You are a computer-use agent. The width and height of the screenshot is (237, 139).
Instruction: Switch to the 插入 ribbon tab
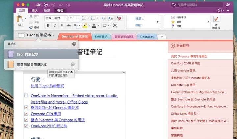click(34, 11)
